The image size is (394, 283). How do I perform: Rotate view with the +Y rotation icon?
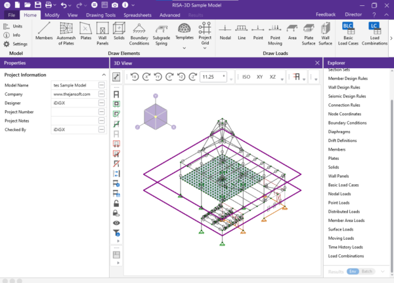158,77
